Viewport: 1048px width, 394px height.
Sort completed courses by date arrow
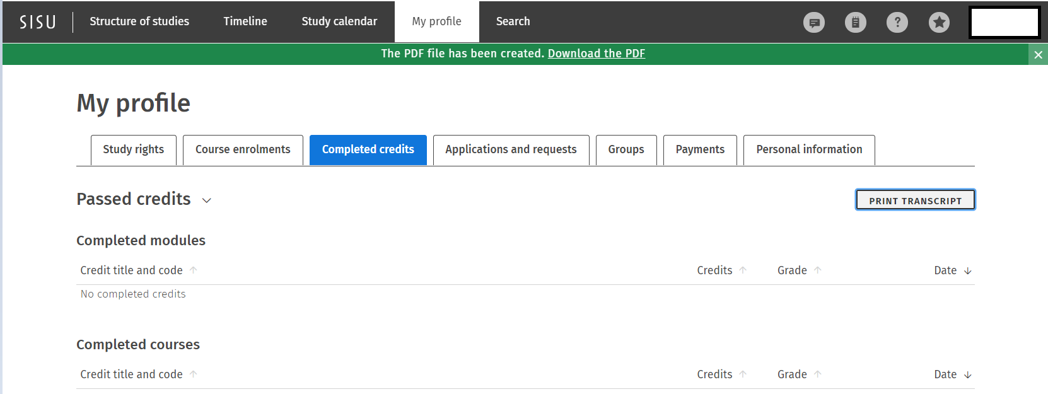point(968,374)
